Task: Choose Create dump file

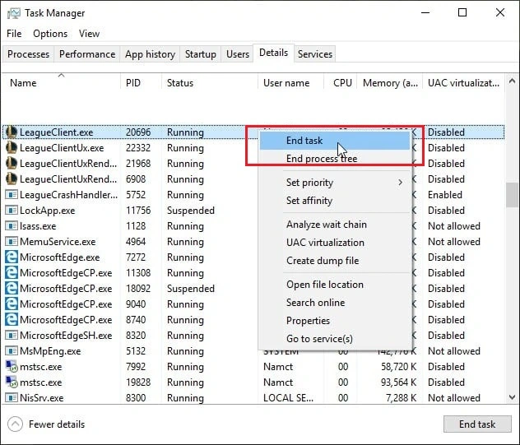Action: tap(335, 261)
